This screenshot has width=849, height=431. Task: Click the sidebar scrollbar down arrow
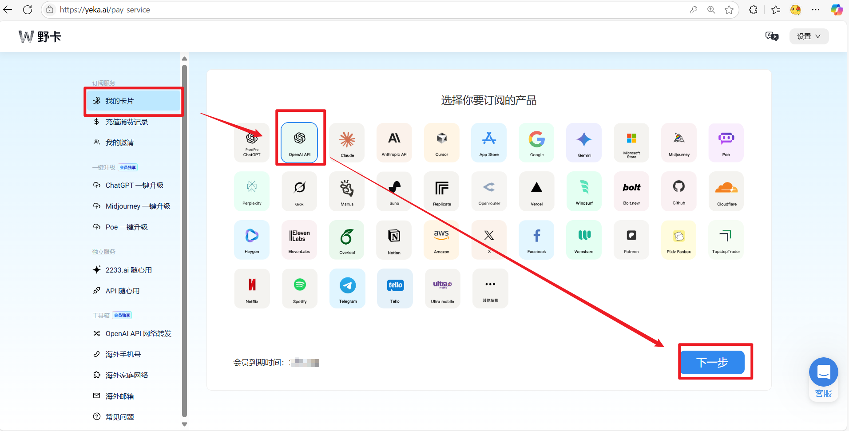185,424
